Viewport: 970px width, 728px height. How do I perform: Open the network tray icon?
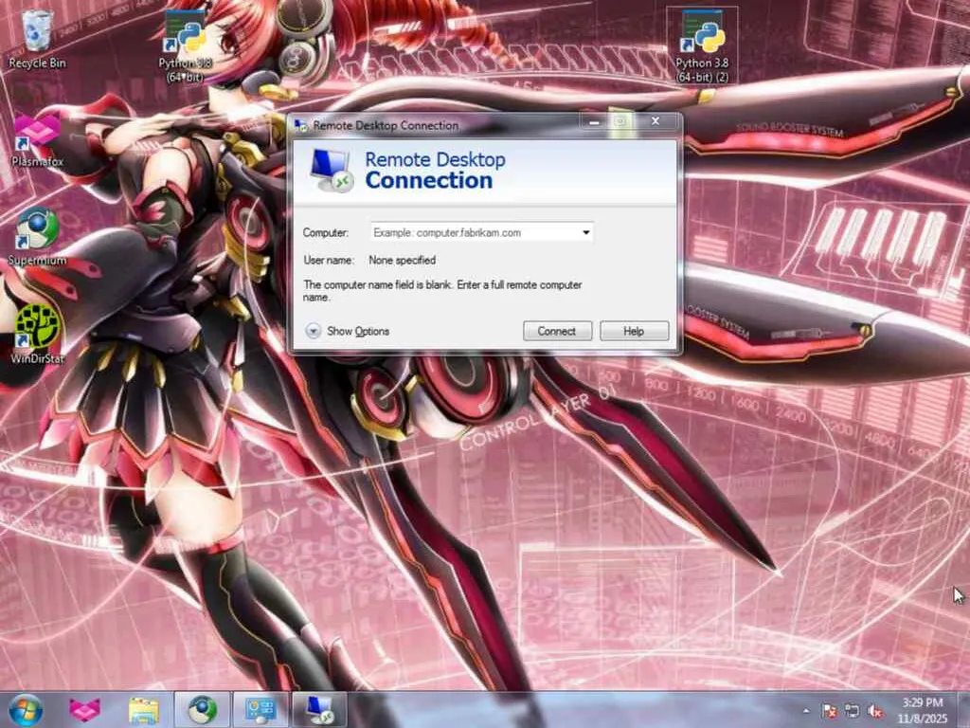(x=852, y=711)
